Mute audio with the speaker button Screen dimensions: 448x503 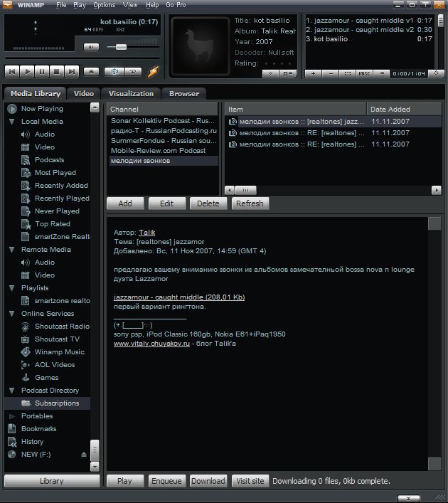(91, 47)
